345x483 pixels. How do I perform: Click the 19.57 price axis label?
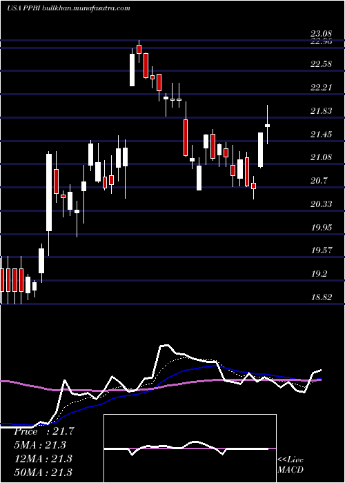(322, 250)
